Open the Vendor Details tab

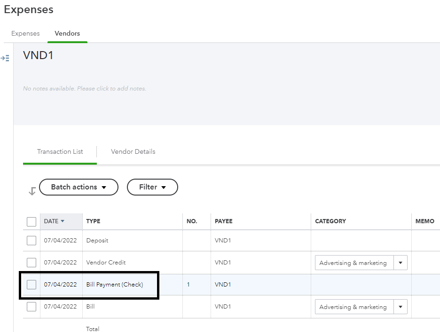coord(133,151)
